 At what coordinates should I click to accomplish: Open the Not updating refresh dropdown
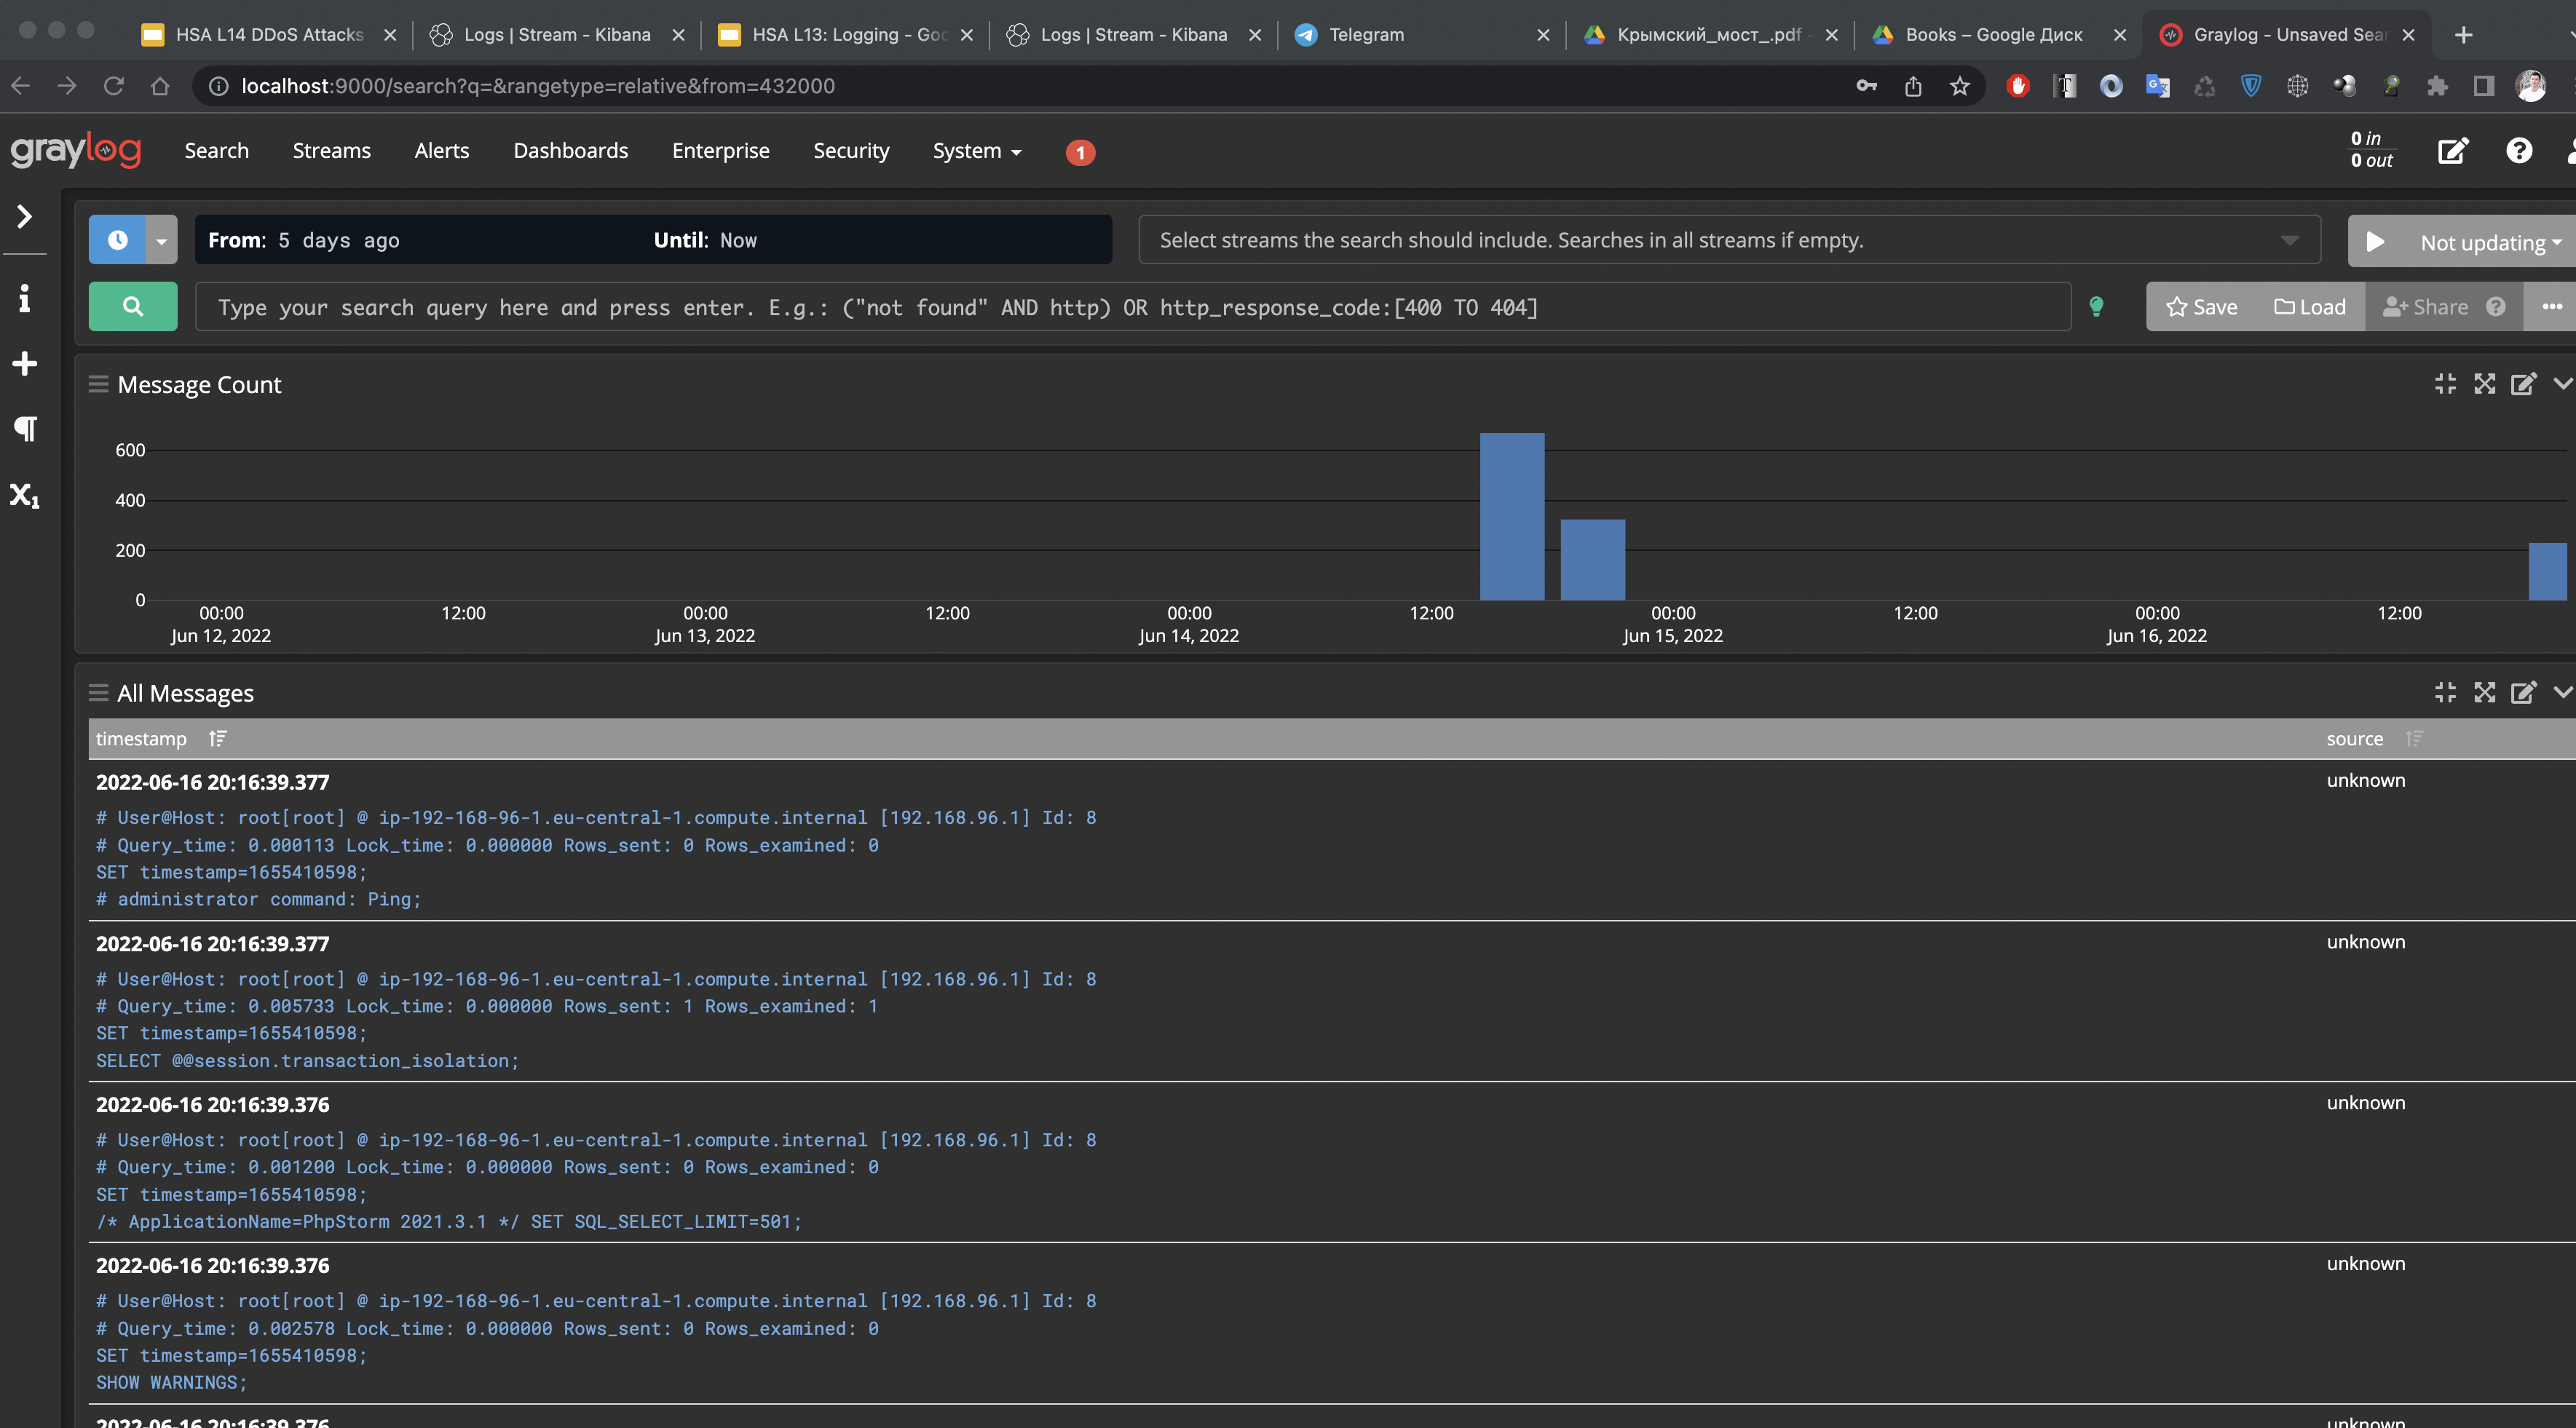coord(2490,243)
